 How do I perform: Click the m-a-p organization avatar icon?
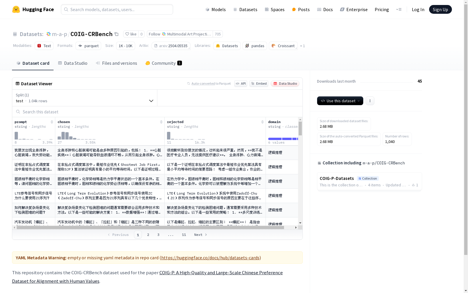click(x=49, y=34)
